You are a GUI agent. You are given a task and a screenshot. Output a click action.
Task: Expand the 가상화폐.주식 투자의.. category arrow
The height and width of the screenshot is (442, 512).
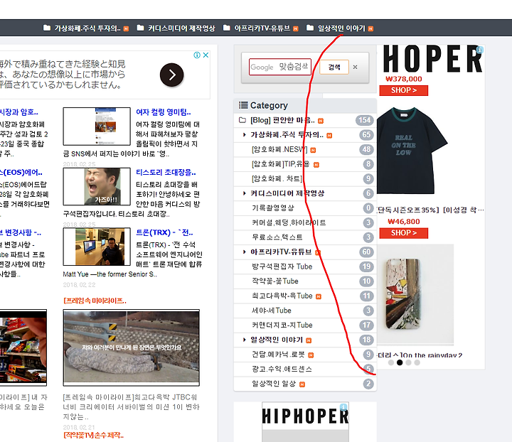(x=244, y=135)
